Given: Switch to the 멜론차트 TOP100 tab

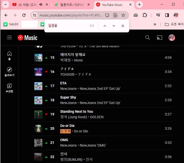Looking at the screenshot, I should click(70, 5).
